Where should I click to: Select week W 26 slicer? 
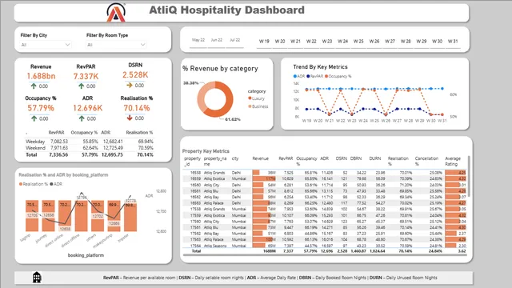pyautogui.click(x=374, y=42)
